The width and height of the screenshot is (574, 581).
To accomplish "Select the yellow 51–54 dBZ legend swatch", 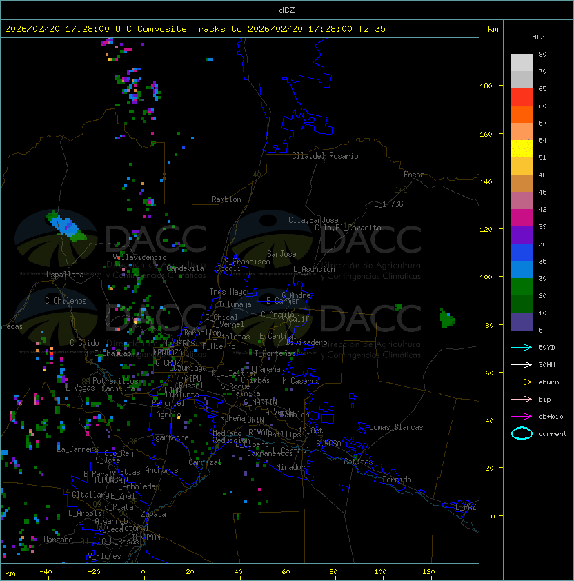I will (522, 149).
